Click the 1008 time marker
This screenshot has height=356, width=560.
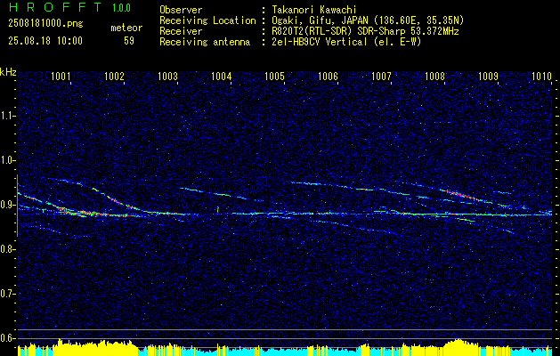[x=435, y=76]
